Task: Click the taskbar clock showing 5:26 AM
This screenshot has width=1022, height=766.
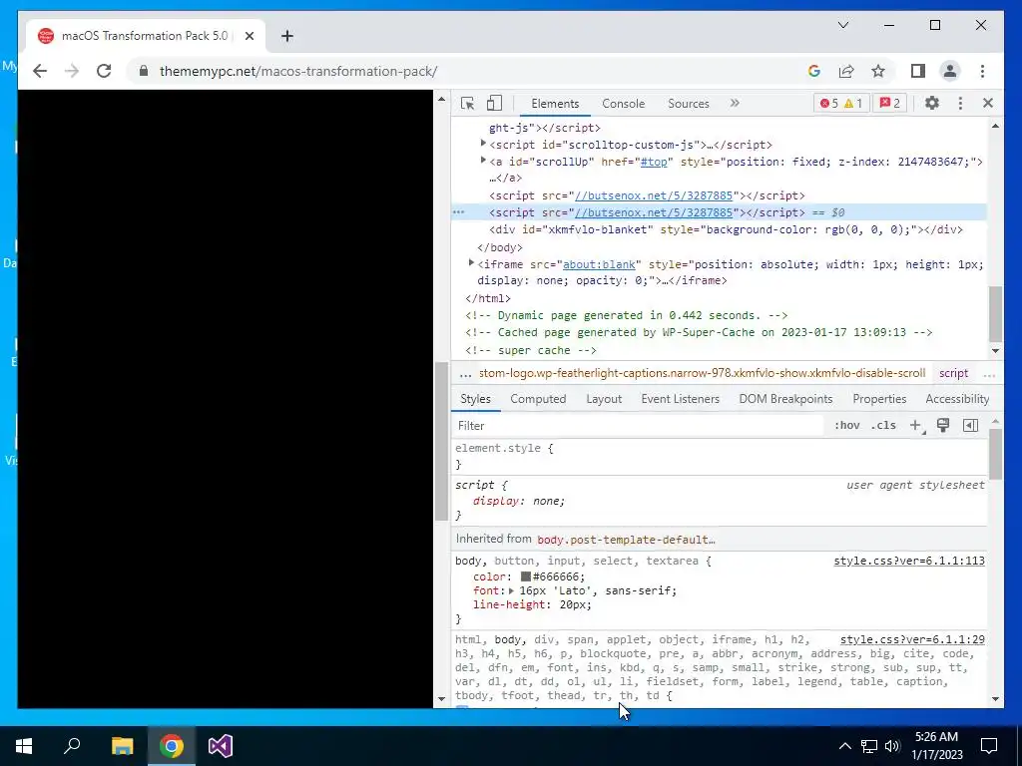Action: click(936, 746)
